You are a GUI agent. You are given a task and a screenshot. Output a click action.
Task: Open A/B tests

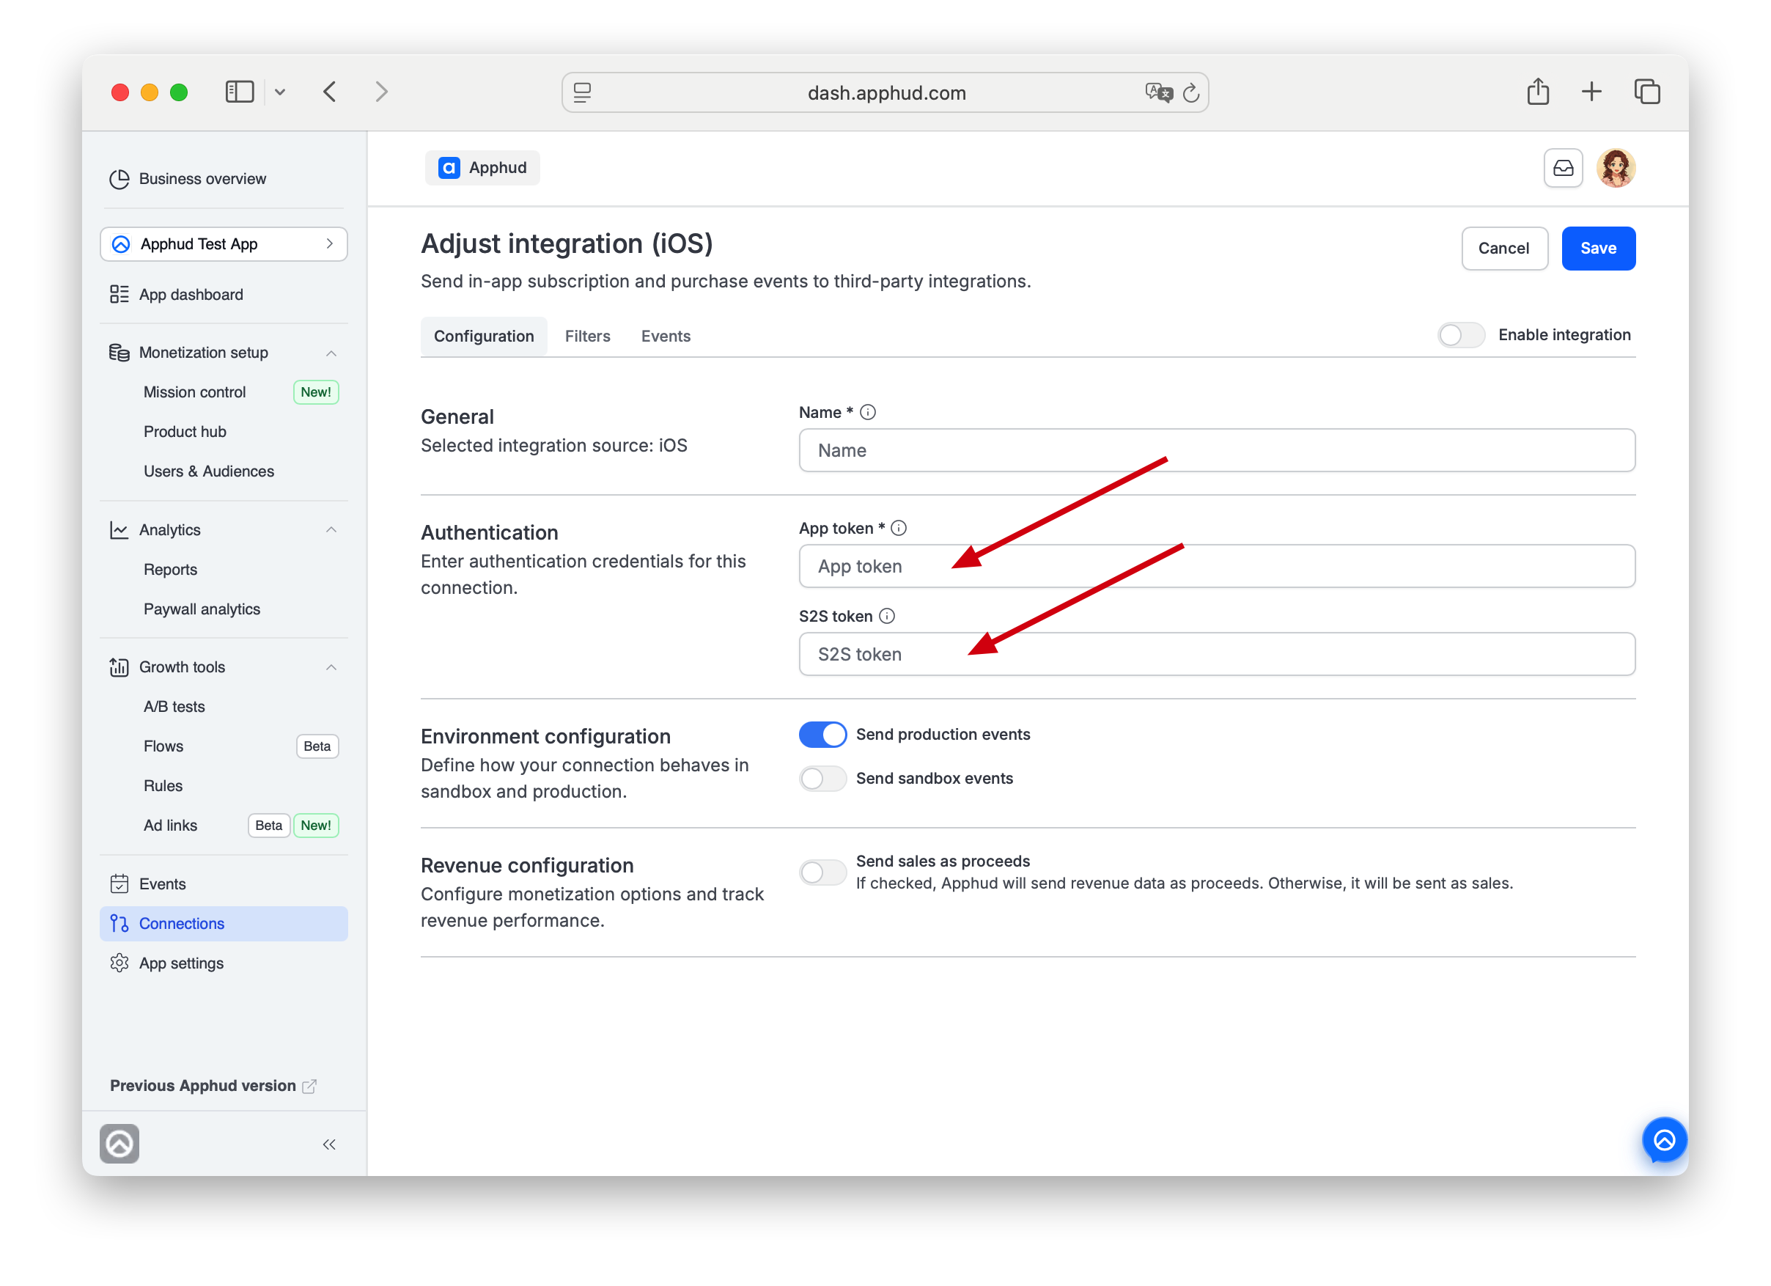(174, 708)
